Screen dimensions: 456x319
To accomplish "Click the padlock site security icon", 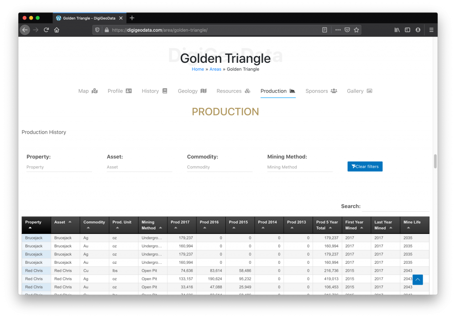I will tap(107, 30).
